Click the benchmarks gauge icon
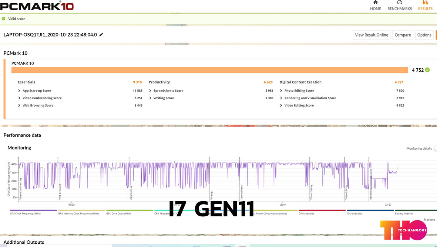The height and width of the screenshot is (247, 437). [x=400, y=3]
